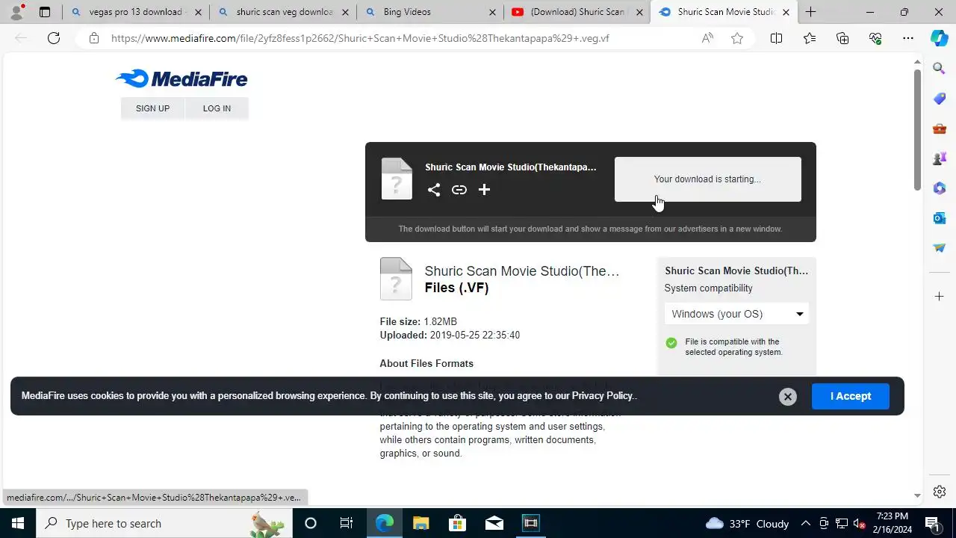Click the About Files Formats heading
Screen dimensions: 956x538
click(426, 363)
